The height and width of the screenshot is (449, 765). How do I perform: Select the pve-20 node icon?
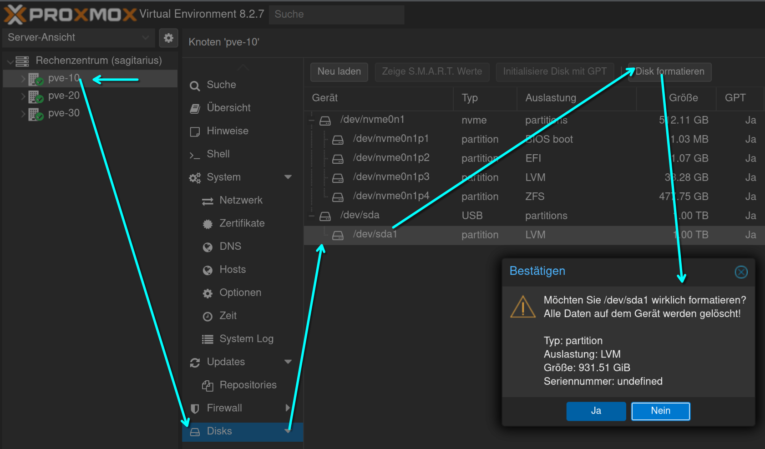click(x=36, y=96)
